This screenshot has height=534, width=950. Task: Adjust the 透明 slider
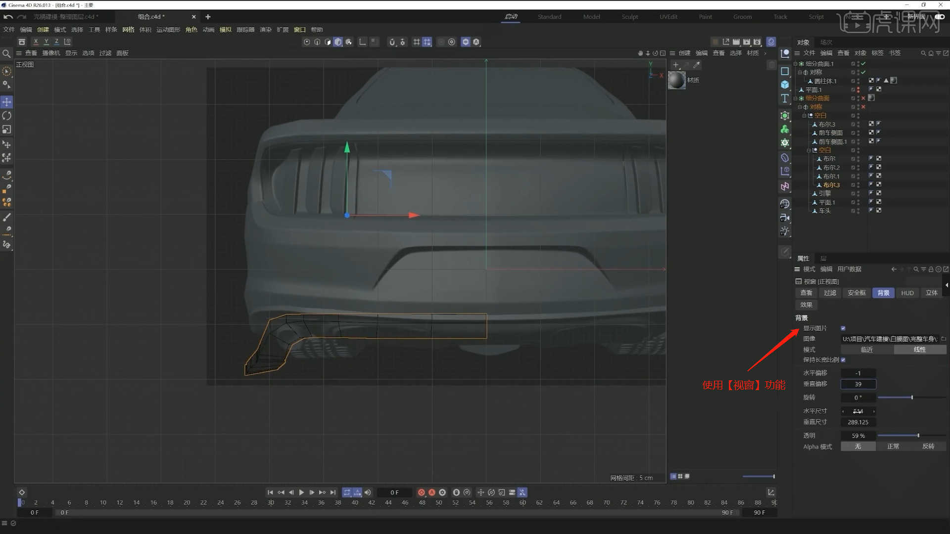coord(912,436)
